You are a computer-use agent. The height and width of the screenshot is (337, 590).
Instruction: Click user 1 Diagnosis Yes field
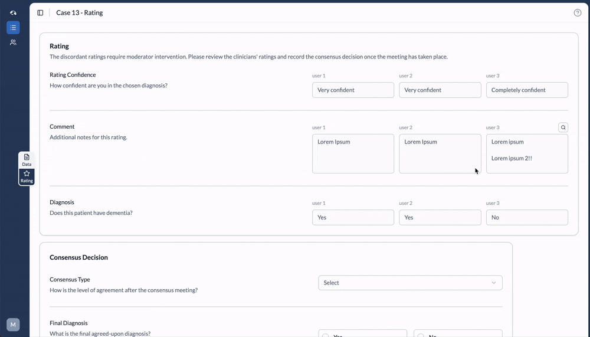coord(353,217)
